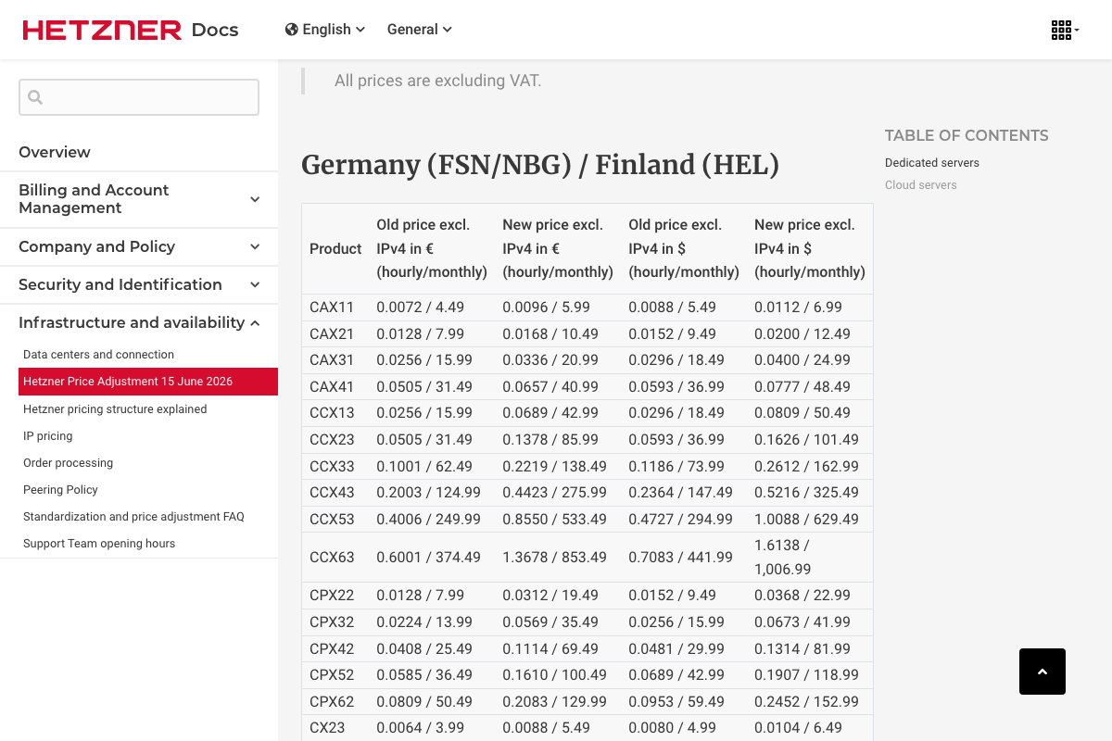Click the 0.0408 / 25.49 price cell
Image resolution: width=1112 pixels, height=741 pixels.
click(x=432, y=648)
